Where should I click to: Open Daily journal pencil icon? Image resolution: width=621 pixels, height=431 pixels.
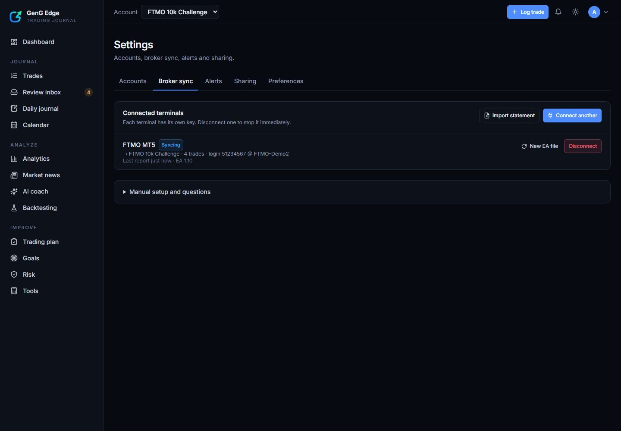pyautogui.click(x=14, y=109)
